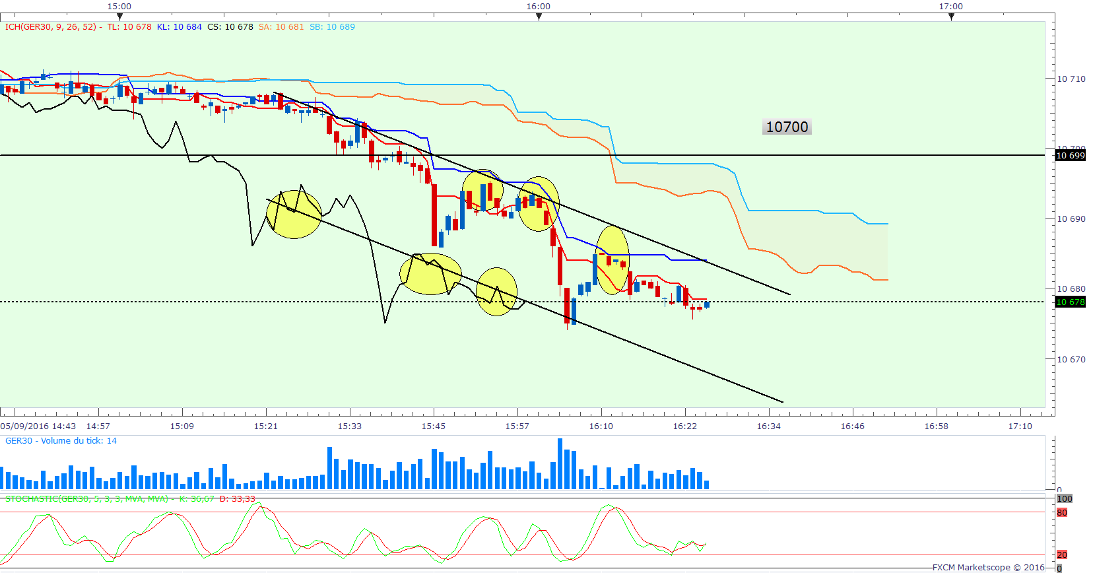Select the 10700 text annotation on chart
The image size is (1093, 573).
(787, 127)
